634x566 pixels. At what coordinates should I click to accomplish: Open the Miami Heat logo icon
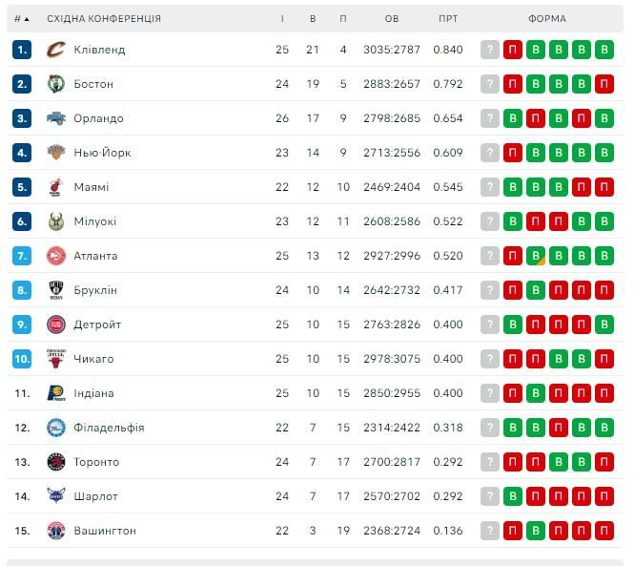tap(56, 187)
